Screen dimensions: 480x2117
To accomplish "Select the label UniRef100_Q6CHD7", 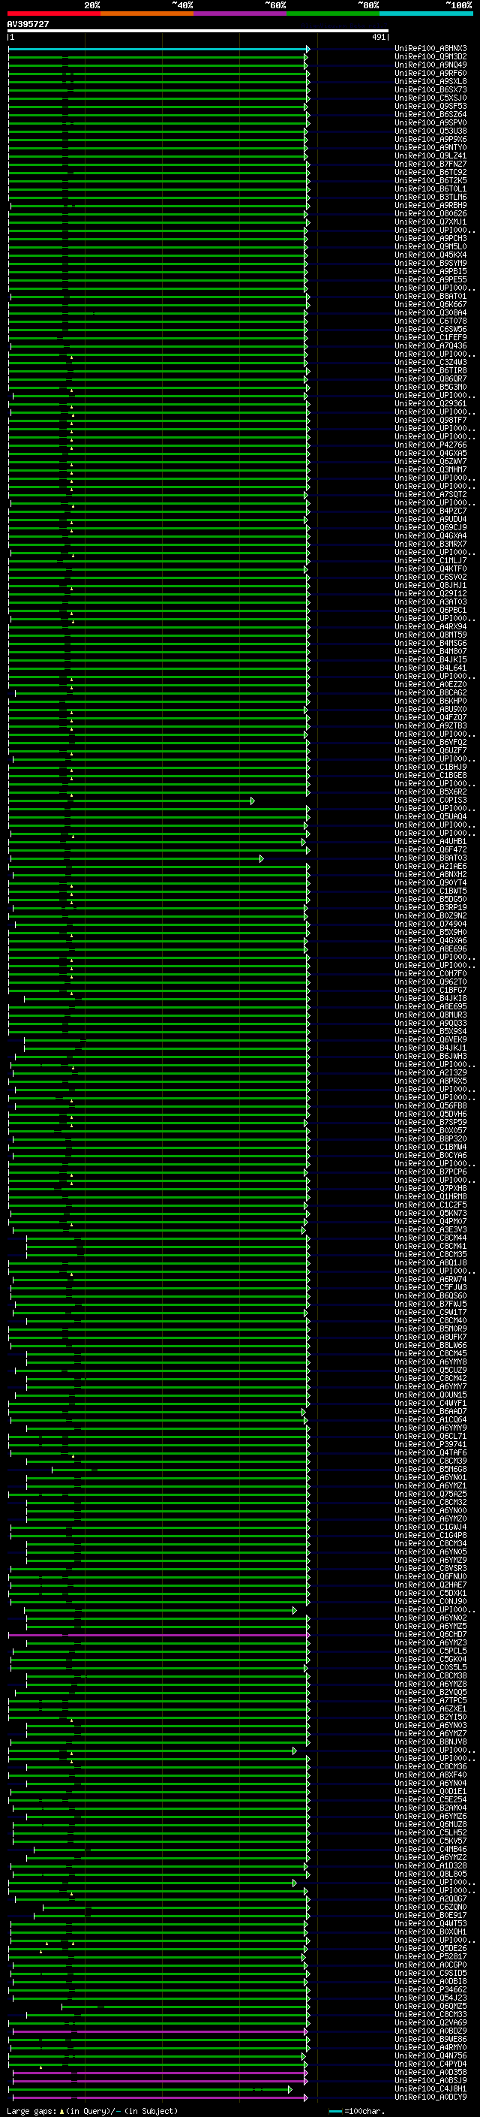I will click(430, 1635).
